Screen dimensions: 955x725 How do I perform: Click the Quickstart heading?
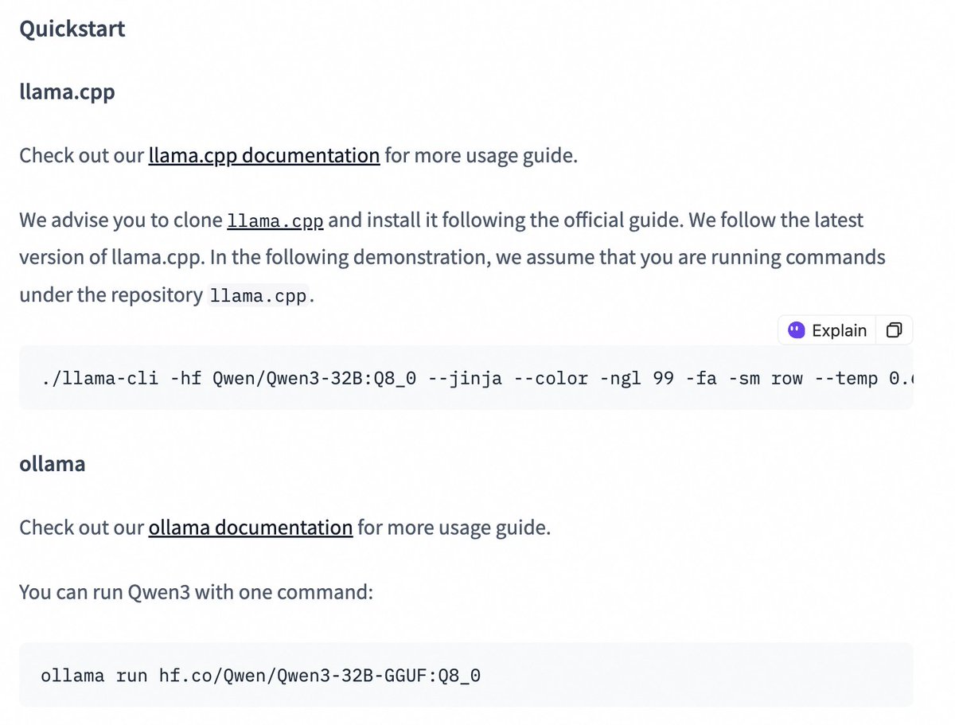coord(72,29)
